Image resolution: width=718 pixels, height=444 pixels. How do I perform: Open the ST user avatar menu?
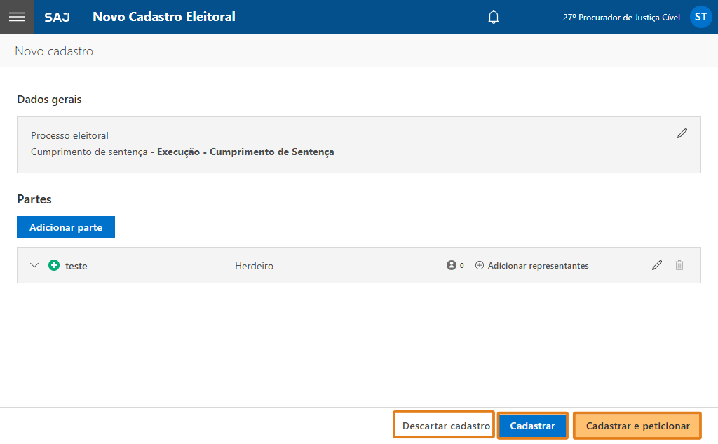point(700,17)
